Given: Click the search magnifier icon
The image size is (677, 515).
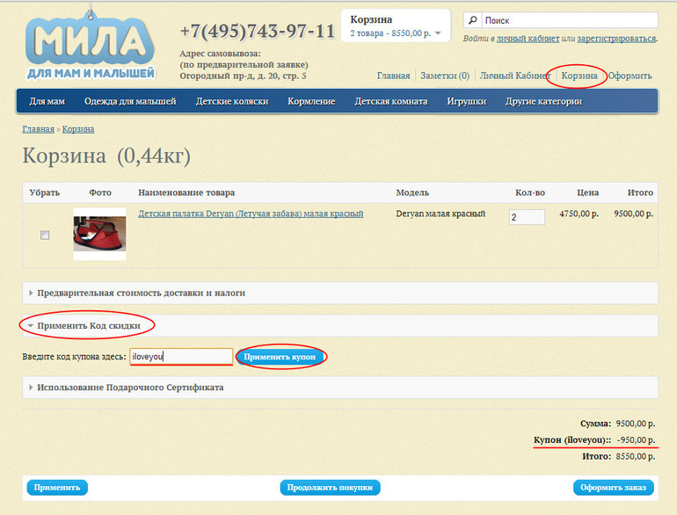Looking at the screenshot, I should point(473,20).
